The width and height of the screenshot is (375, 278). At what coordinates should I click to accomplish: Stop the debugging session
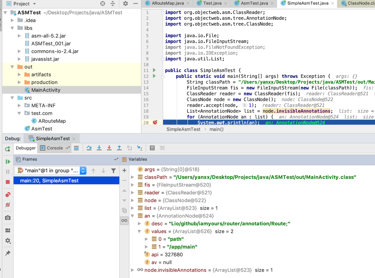click(x=8, y=182)
